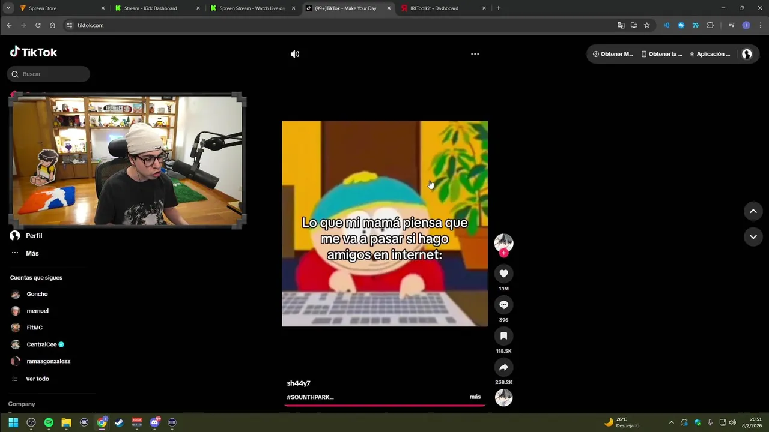Translate this page icon
Viewport: 769px width, 432px height.
pos(621,25)
